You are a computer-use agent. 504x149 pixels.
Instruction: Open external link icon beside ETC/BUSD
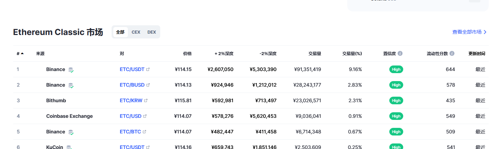coord(148,85)
